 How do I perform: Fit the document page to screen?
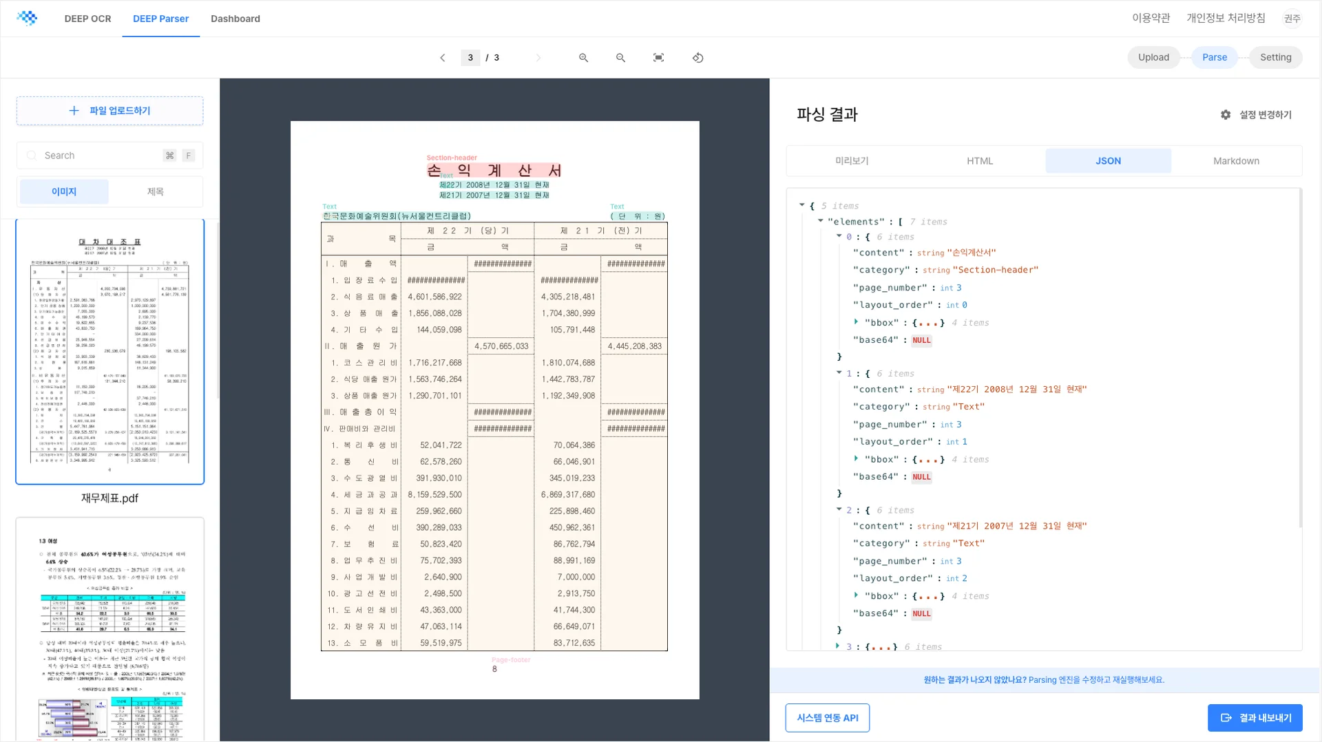pos(658,57)
